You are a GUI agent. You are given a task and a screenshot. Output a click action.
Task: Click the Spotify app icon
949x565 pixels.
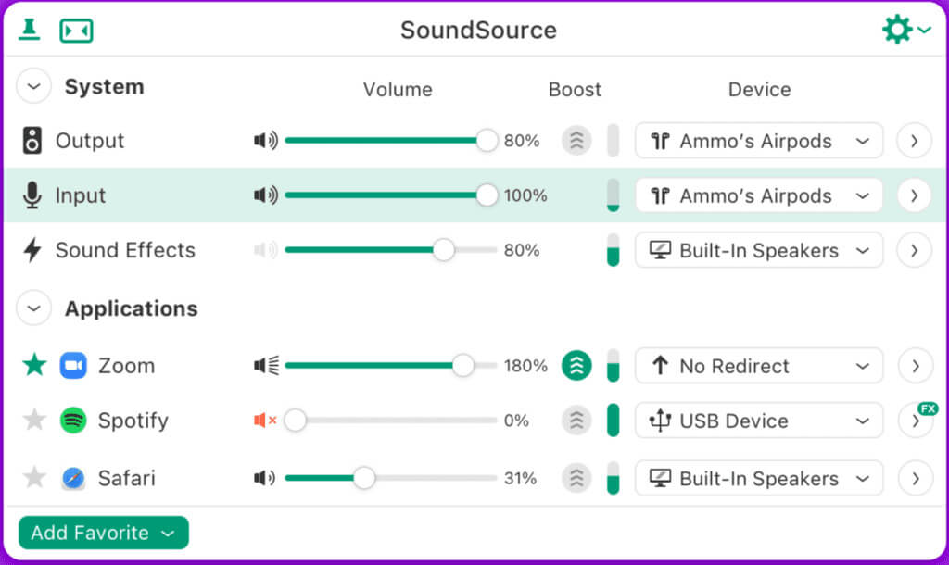73,420
